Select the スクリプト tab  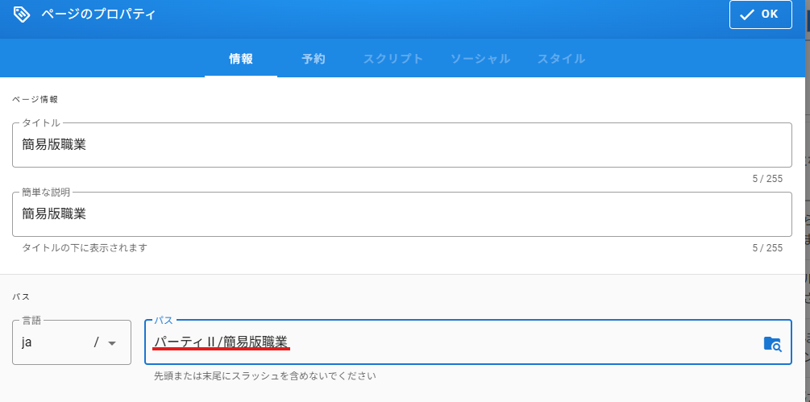[x=393, y=59]
